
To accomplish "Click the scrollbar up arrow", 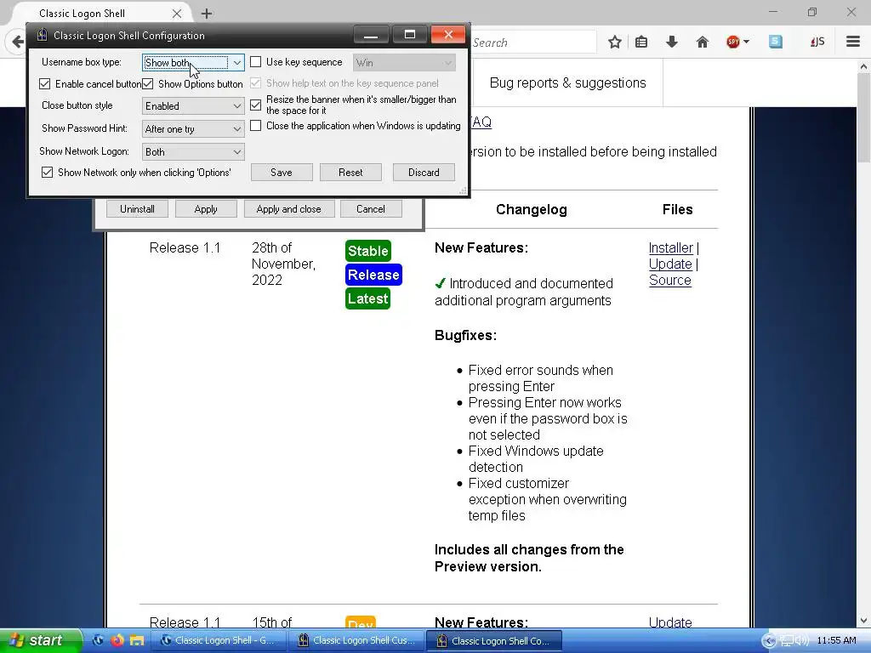I will tap(863, 66).
